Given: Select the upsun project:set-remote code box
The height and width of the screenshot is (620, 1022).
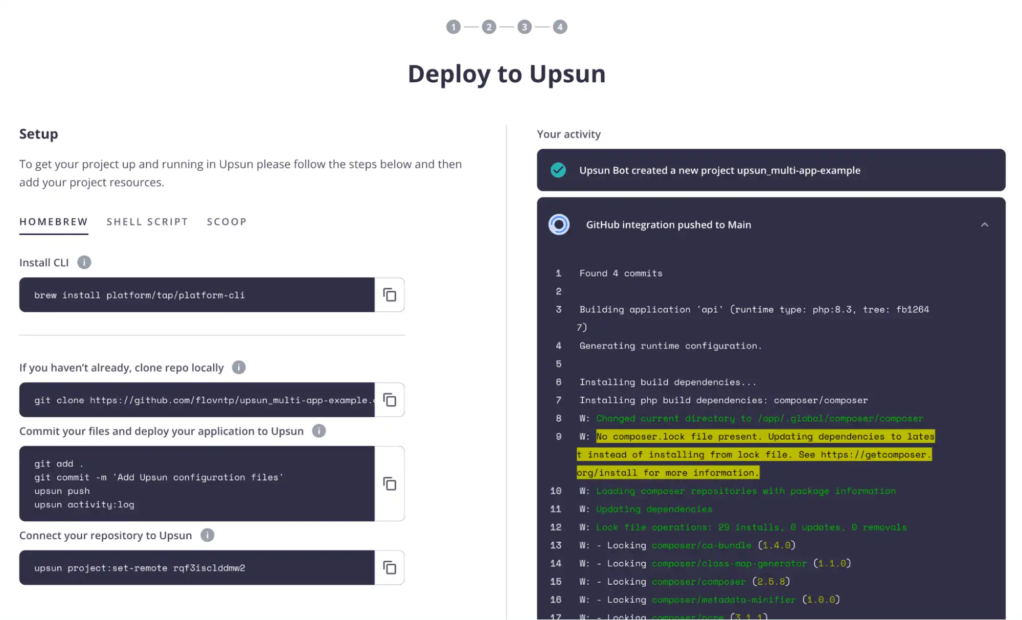Looking at the screenshot, I should point(197,567).
